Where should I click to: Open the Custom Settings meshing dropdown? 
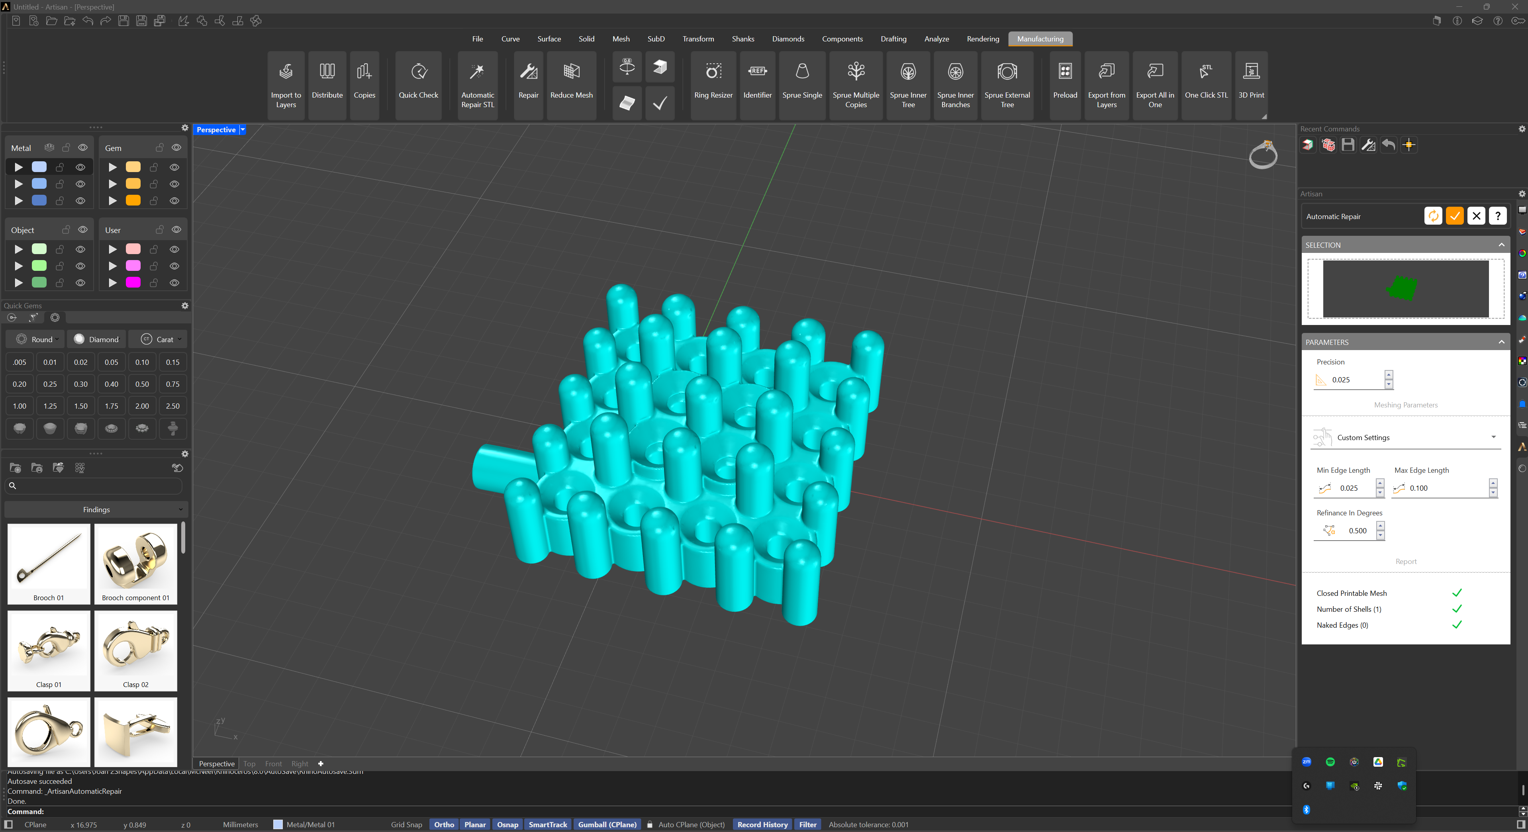pyautogui.click(x=1405, y=438)
